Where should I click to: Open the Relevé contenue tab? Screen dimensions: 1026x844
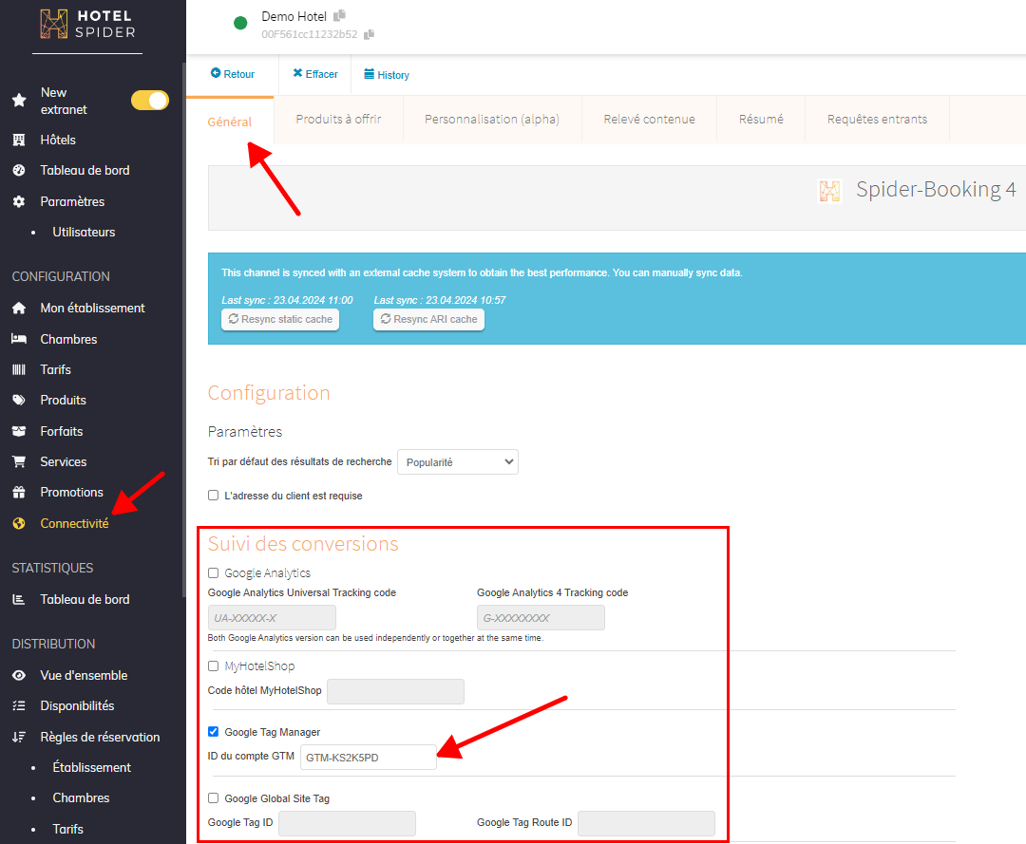[x=649, y=120]
